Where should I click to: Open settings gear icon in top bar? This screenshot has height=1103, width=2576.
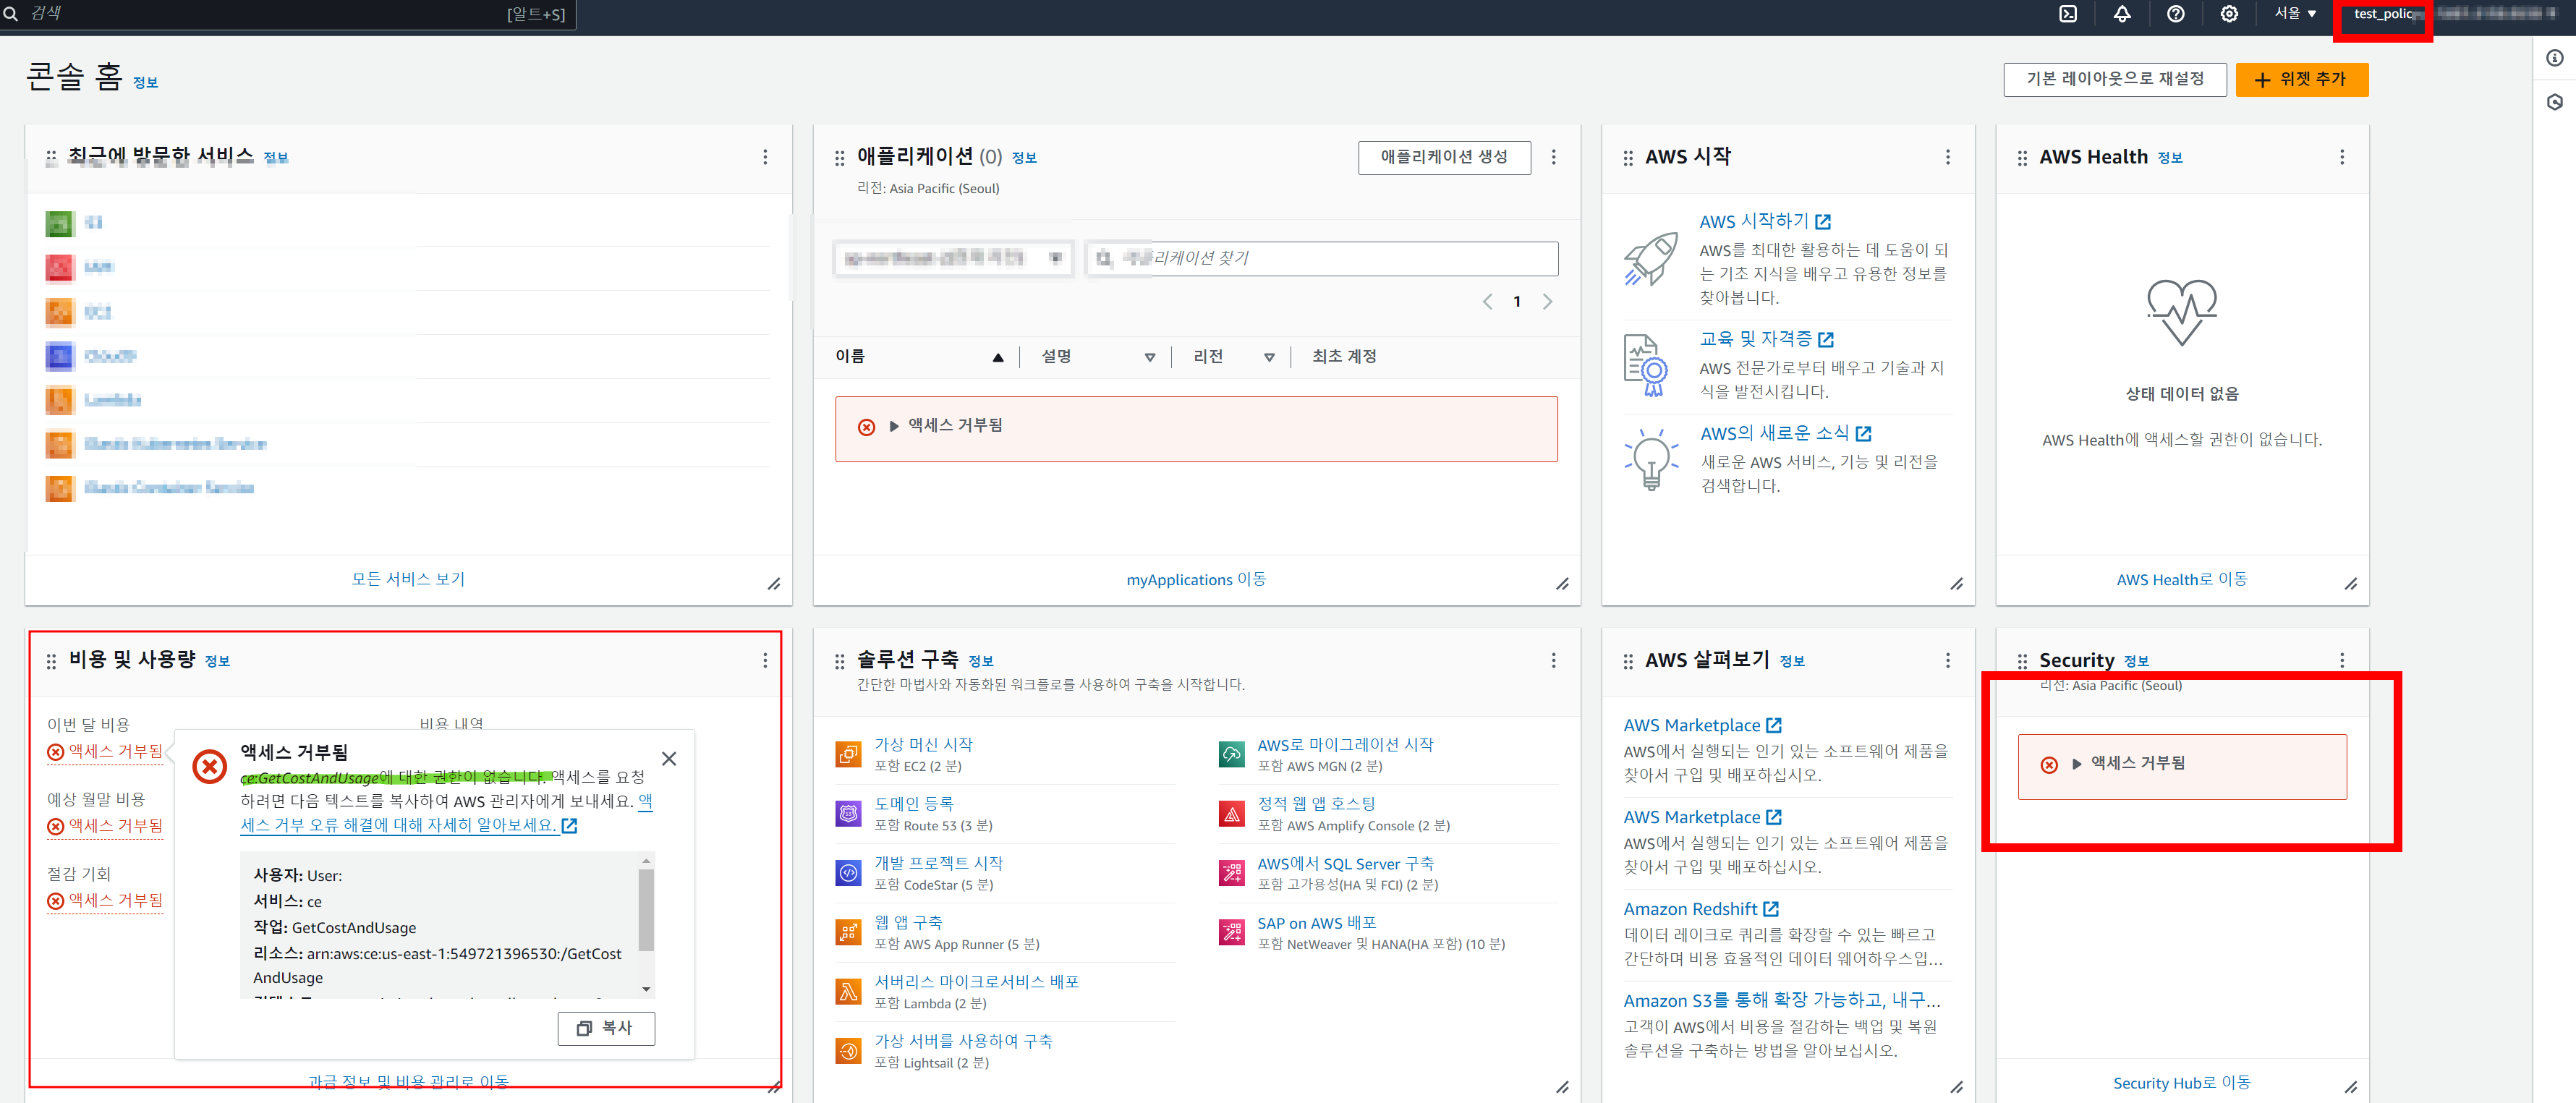(2229, 14)
